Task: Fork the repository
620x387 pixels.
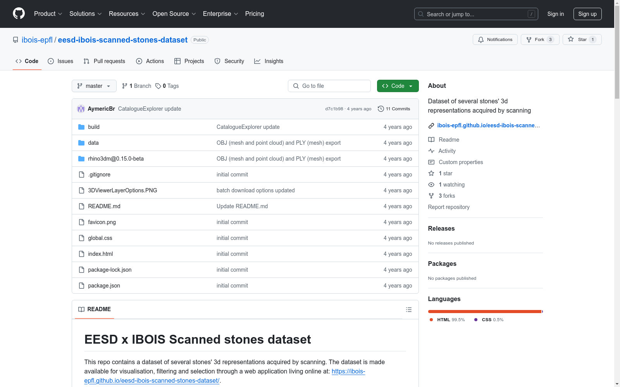Action: point(540,39)
